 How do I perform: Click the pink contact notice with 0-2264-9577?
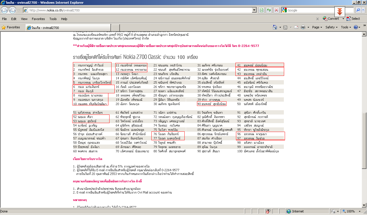point(166,46)
